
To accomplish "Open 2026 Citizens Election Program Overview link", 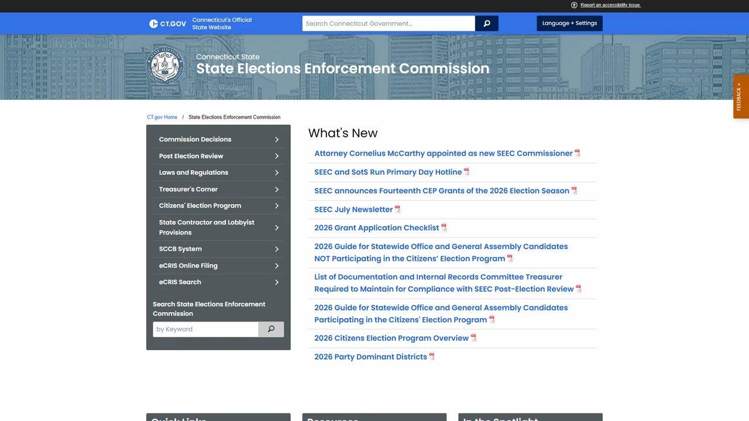I will pyautogui.click(x=391, y=338).
